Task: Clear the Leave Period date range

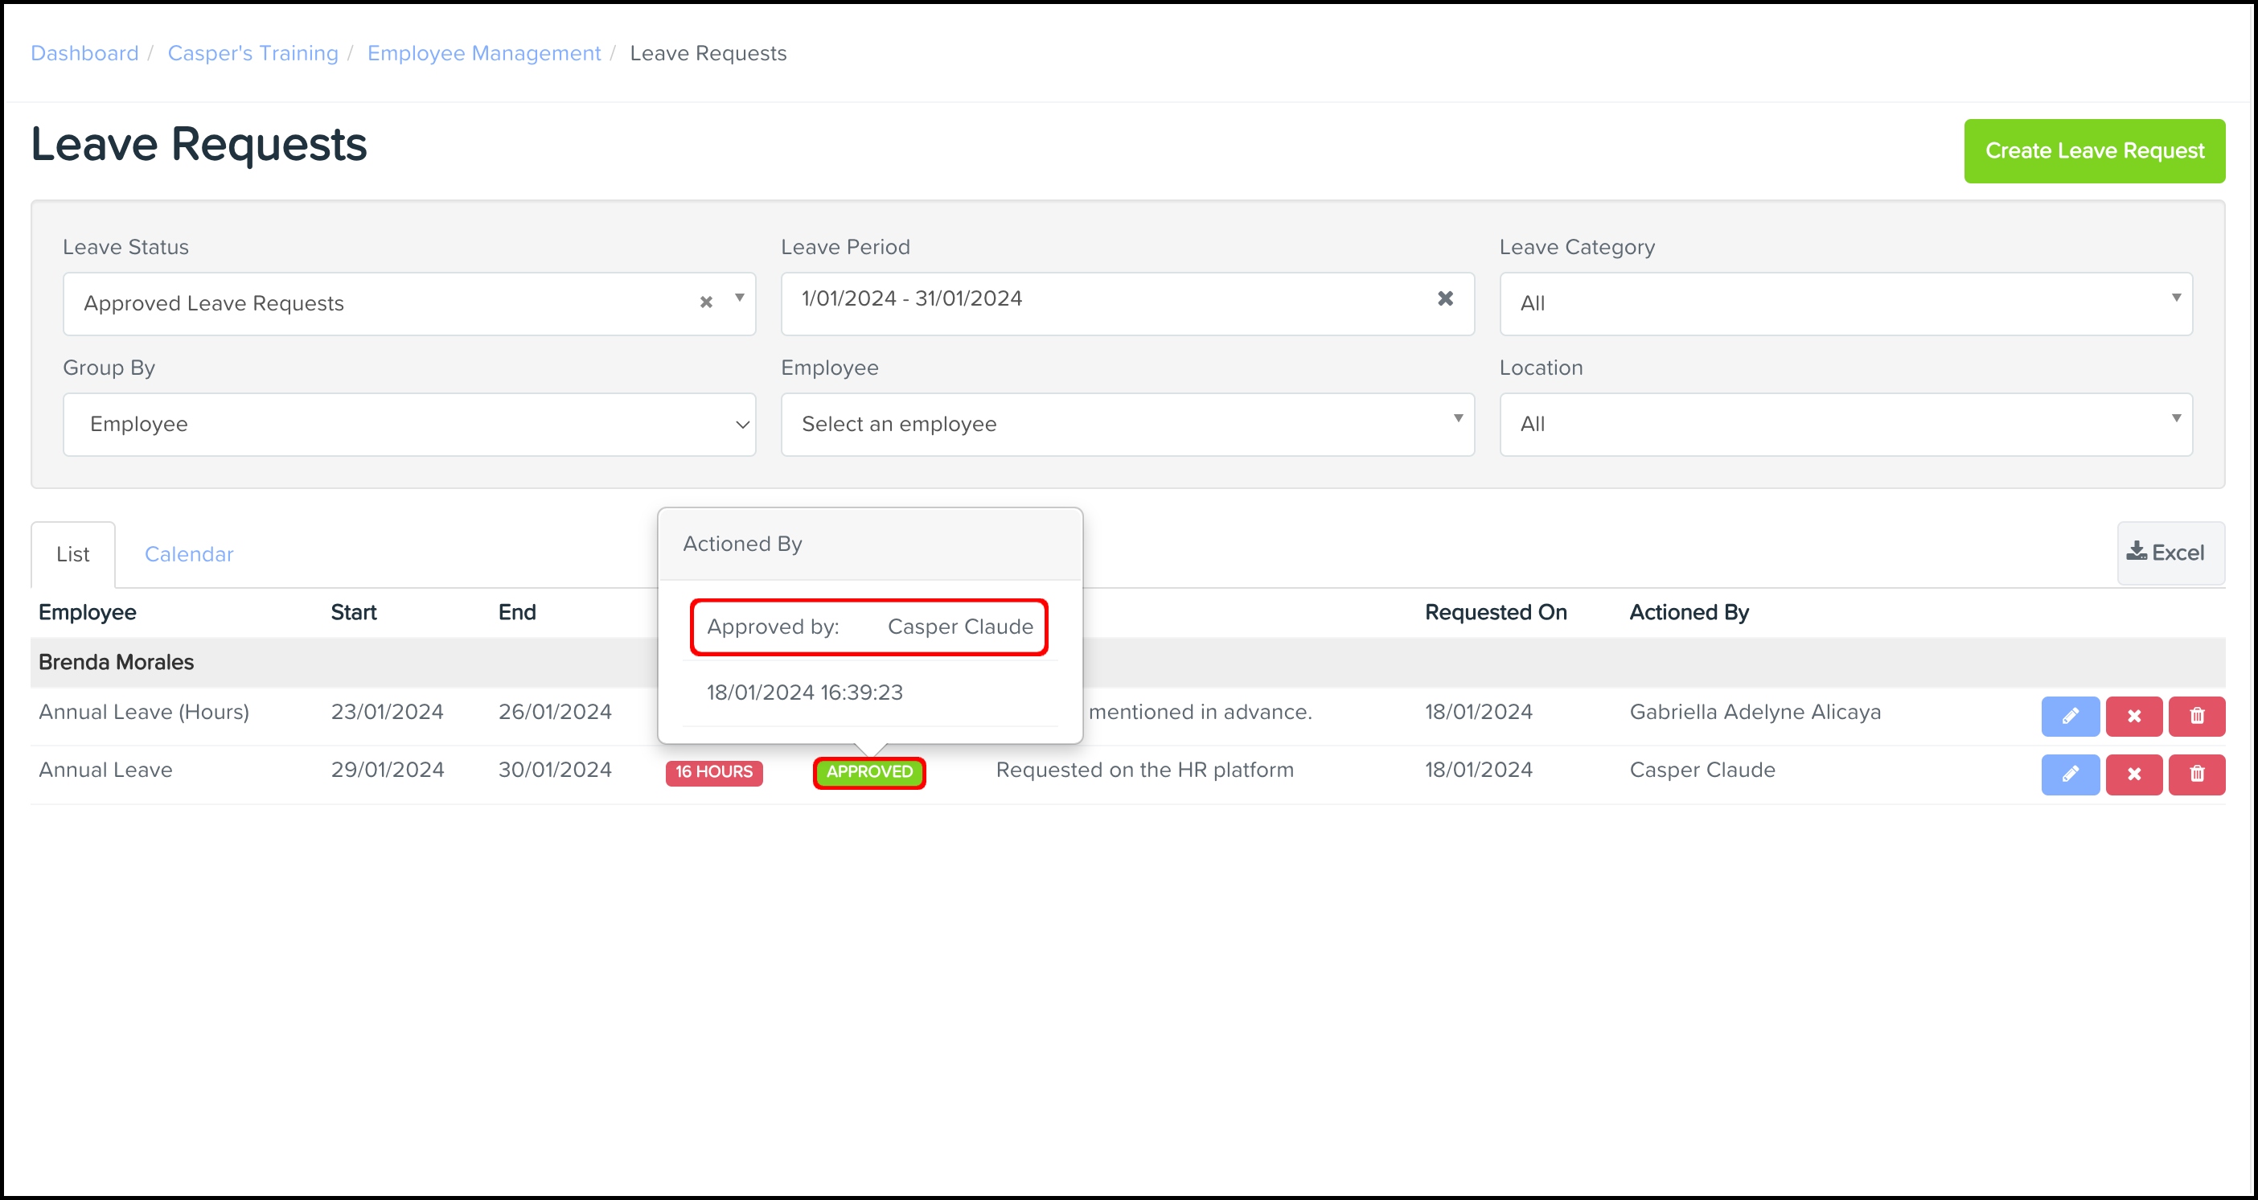Action: pyautogui.click(x=1446, y=299)
